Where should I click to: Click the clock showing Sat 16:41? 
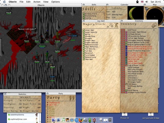pyautogui.click(x=156, y=2)
